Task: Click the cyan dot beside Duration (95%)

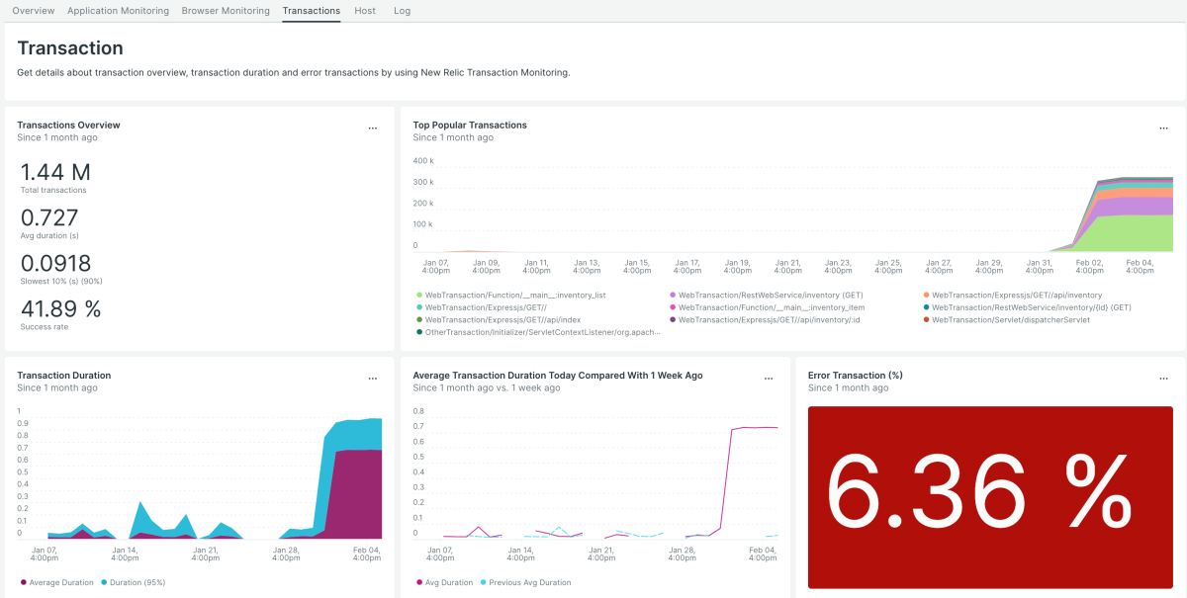Action: pyautogui.click(x=104, y=582)
